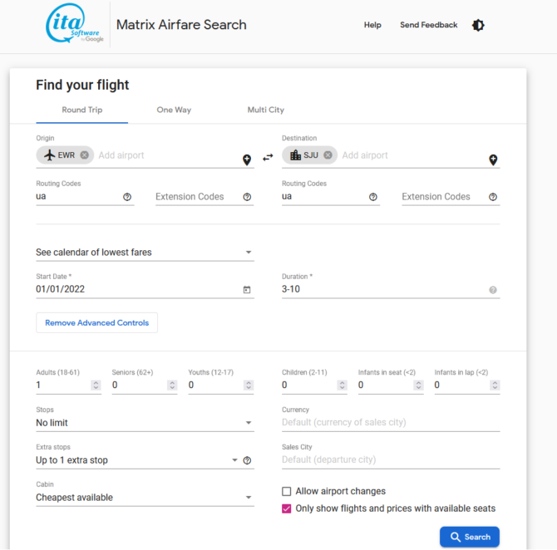Open the Stops dropdown showing No limit
The image size is (557, 550).
145,423
